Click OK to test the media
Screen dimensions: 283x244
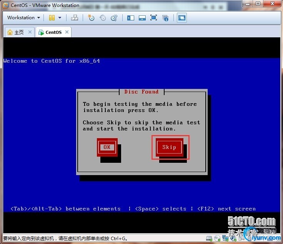107,147
